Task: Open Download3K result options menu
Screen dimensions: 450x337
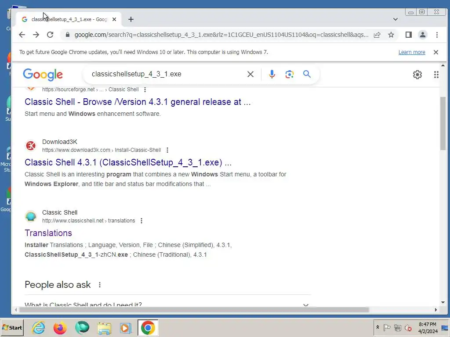Action: (167, 150)
